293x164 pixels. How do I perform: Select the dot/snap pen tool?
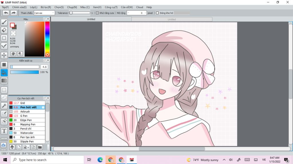point(4,46)
